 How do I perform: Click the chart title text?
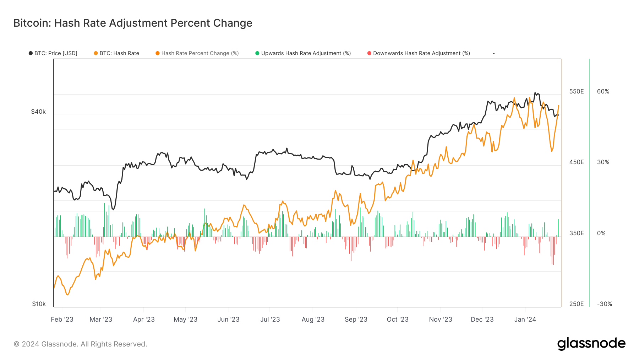click(133, 23)
